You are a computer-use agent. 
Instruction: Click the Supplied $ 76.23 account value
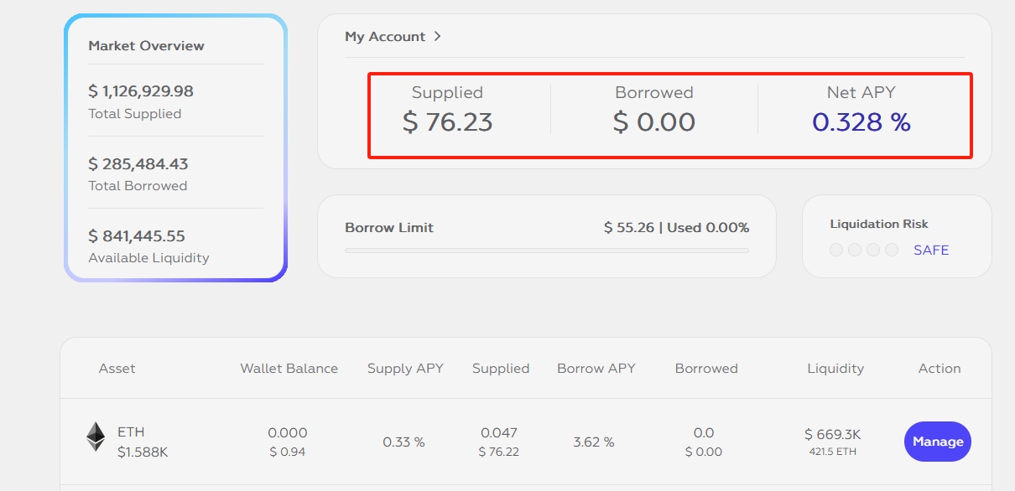pos(447,122)
